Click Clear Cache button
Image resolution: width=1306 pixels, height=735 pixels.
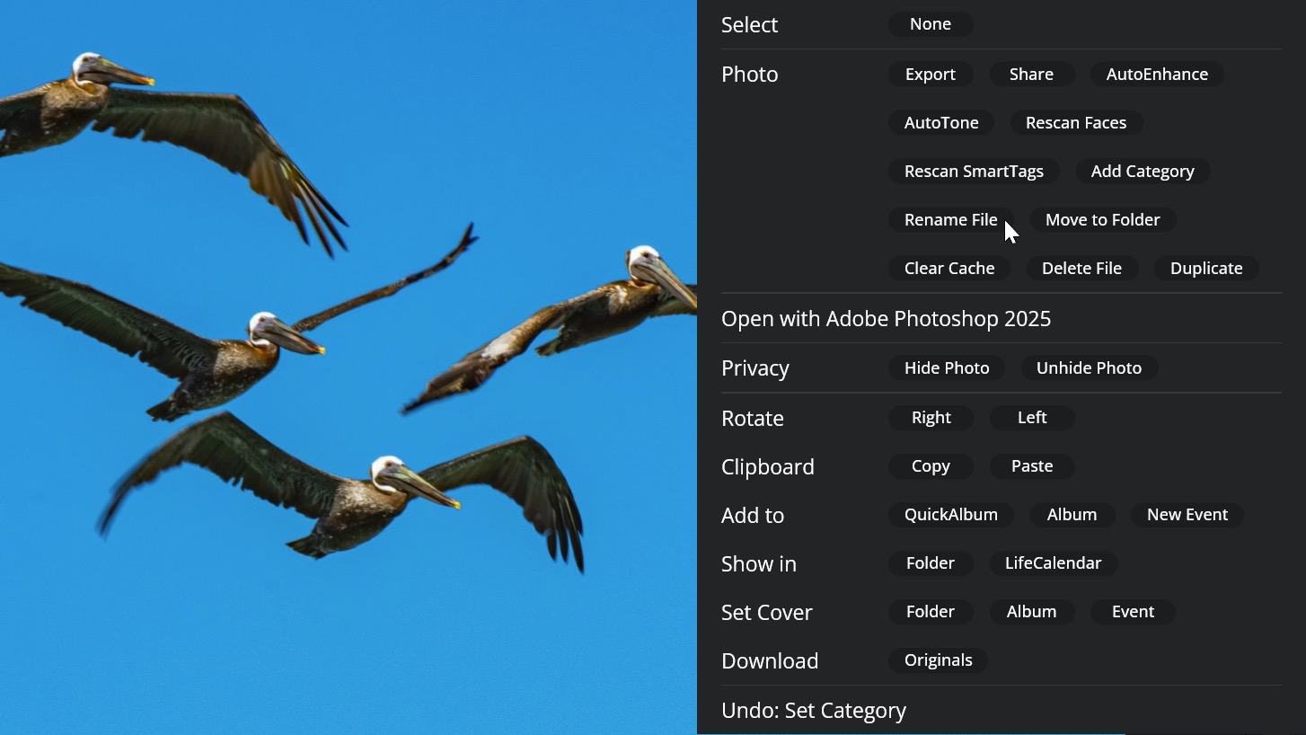(949, 269)
